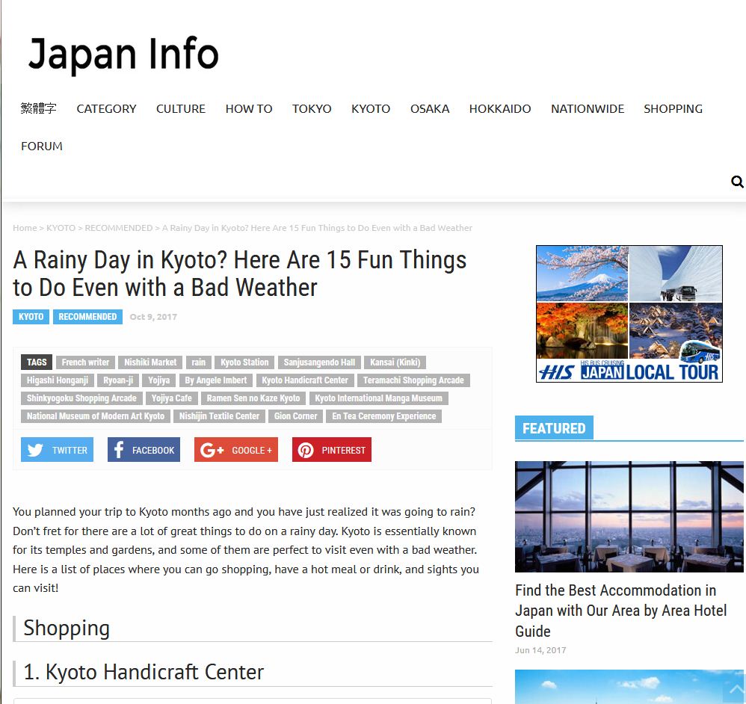This screenshot has width=746, height=704.
Task: Share article via Twitter bird icon
Action: pyautogui.click(x=35, y=449)
